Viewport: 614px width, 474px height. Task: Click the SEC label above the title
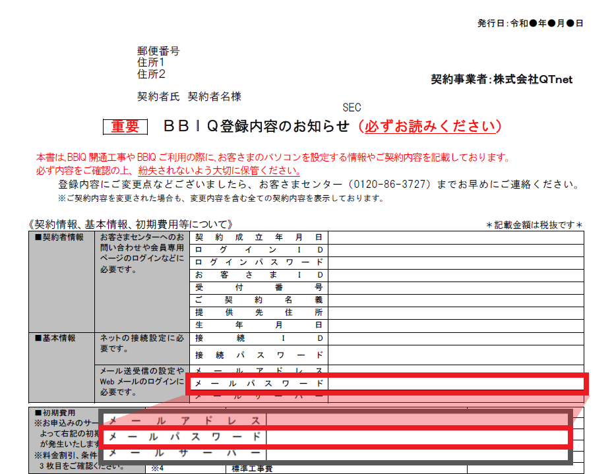pos(352,107)
